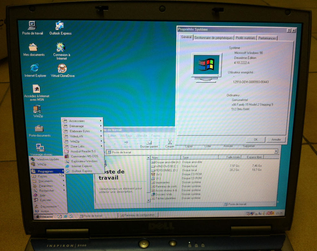The width and height of the screenshot is (317, 251).
Task: Click the taskbar clock showing 23:25
Action: click(x=279, y=213)
